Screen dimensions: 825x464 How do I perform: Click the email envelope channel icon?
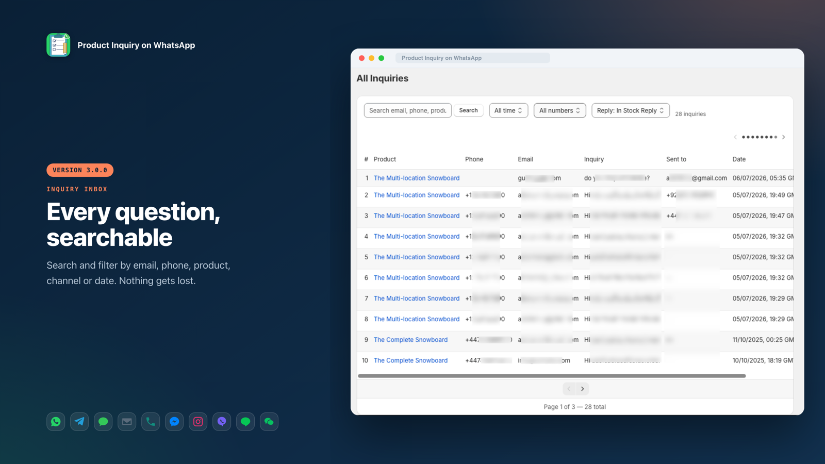pos(127,422)
